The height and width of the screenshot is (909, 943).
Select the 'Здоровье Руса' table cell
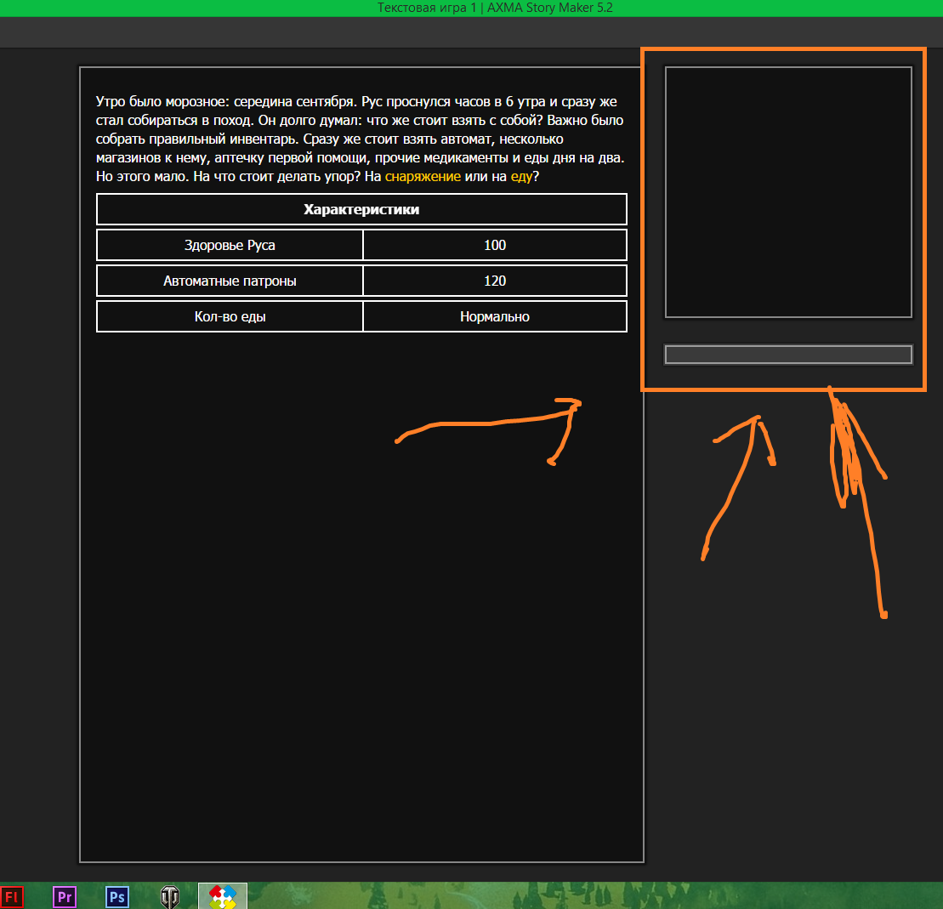tap(230, 245)
